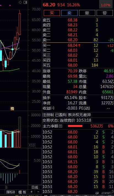Zoom out the chart with minus button

[38, 192]
